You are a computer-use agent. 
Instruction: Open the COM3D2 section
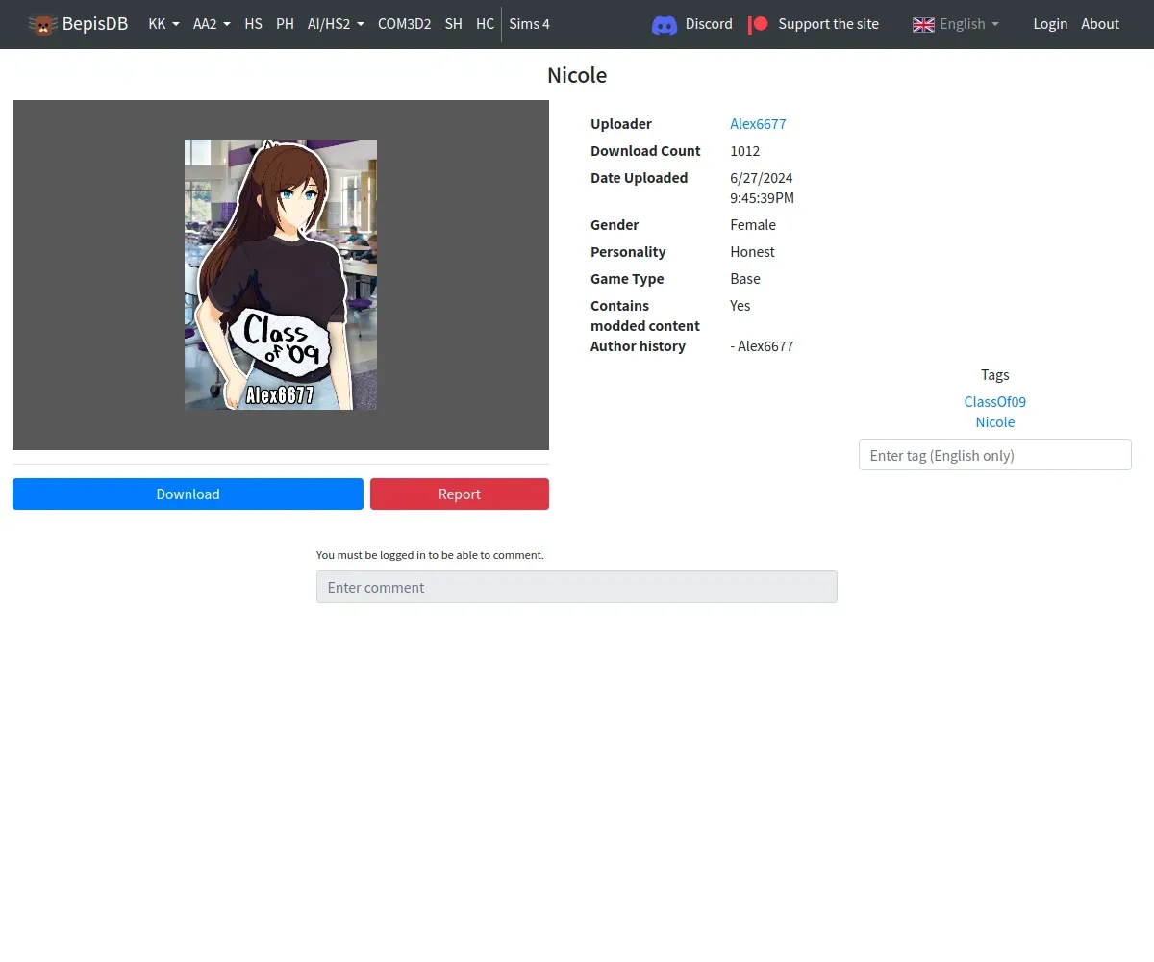pos(404,24)
